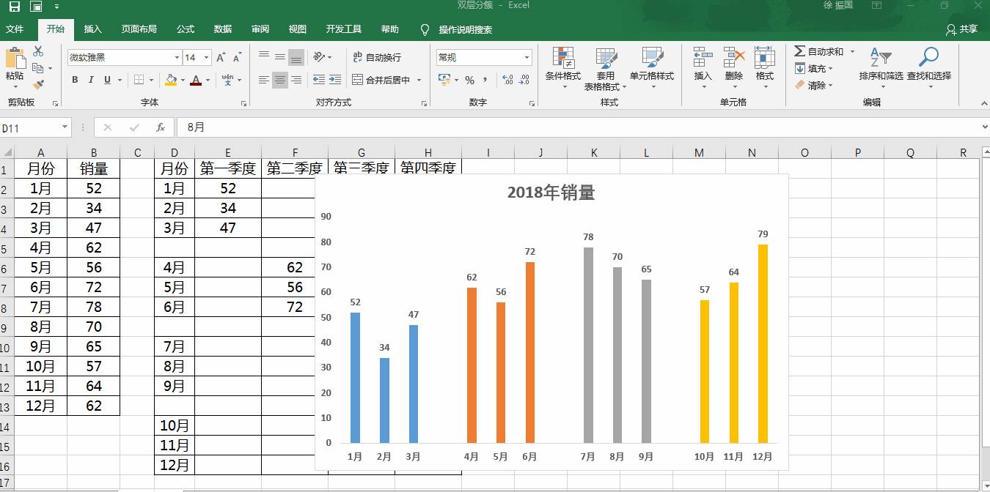Click the 共享 (Share) button
Image resolution: width=990 pixels, height=492 pixels.
[962, 29]
